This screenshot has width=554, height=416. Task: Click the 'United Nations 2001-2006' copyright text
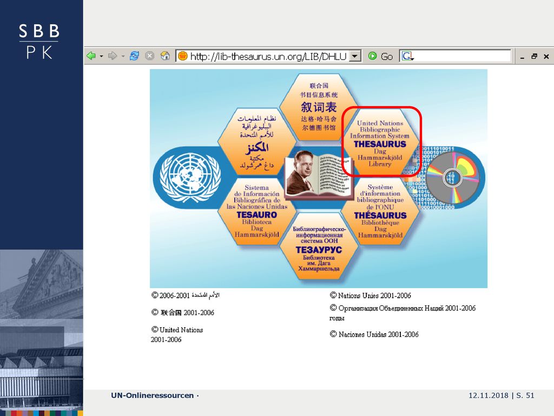[x=177, y=335]
